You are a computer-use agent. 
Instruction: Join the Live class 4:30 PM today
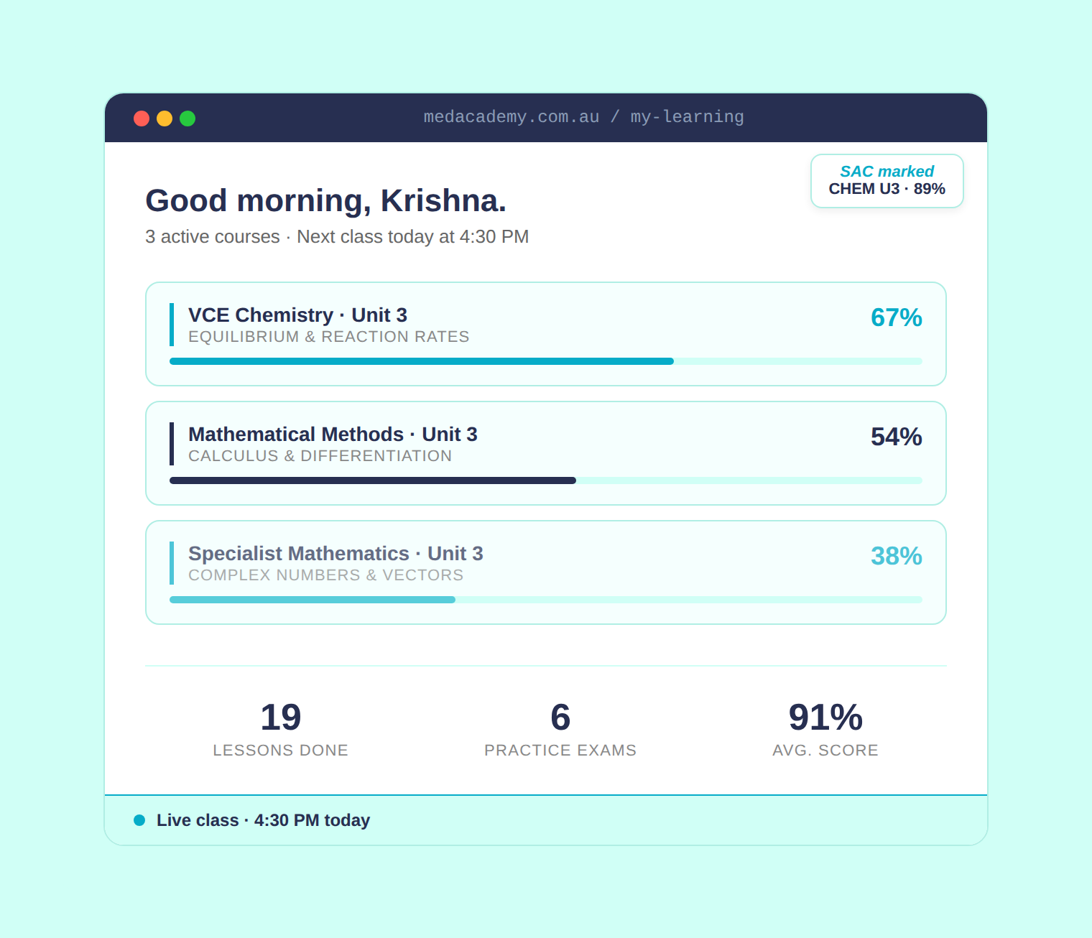click(263, 820)
